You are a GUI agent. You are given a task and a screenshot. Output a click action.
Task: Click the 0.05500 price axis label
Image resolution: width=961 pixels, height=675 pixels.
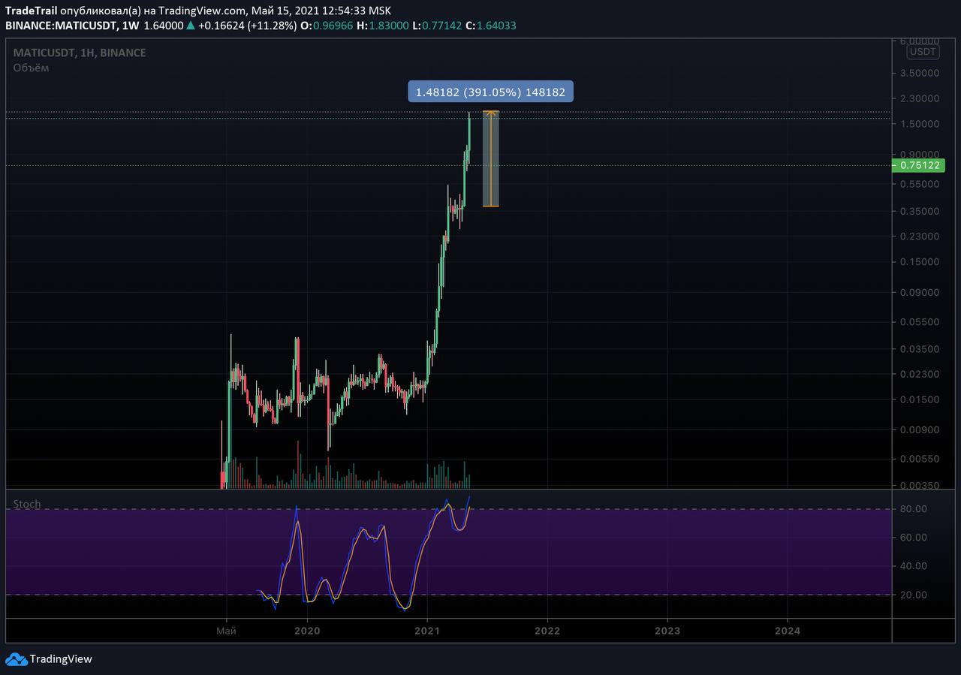(919, 321)
